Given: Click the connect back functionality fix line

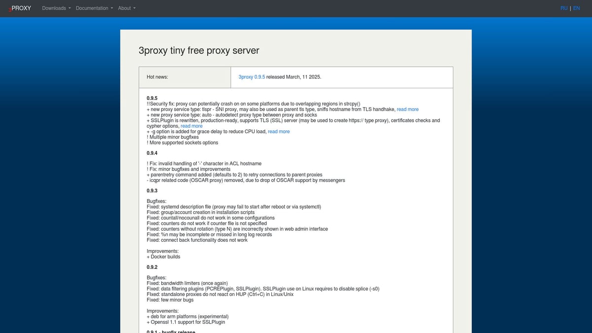Looking at the screenshot, I should coord(197,240).
